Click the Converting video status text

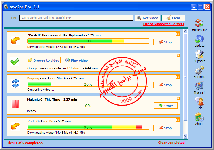point(40,90)
